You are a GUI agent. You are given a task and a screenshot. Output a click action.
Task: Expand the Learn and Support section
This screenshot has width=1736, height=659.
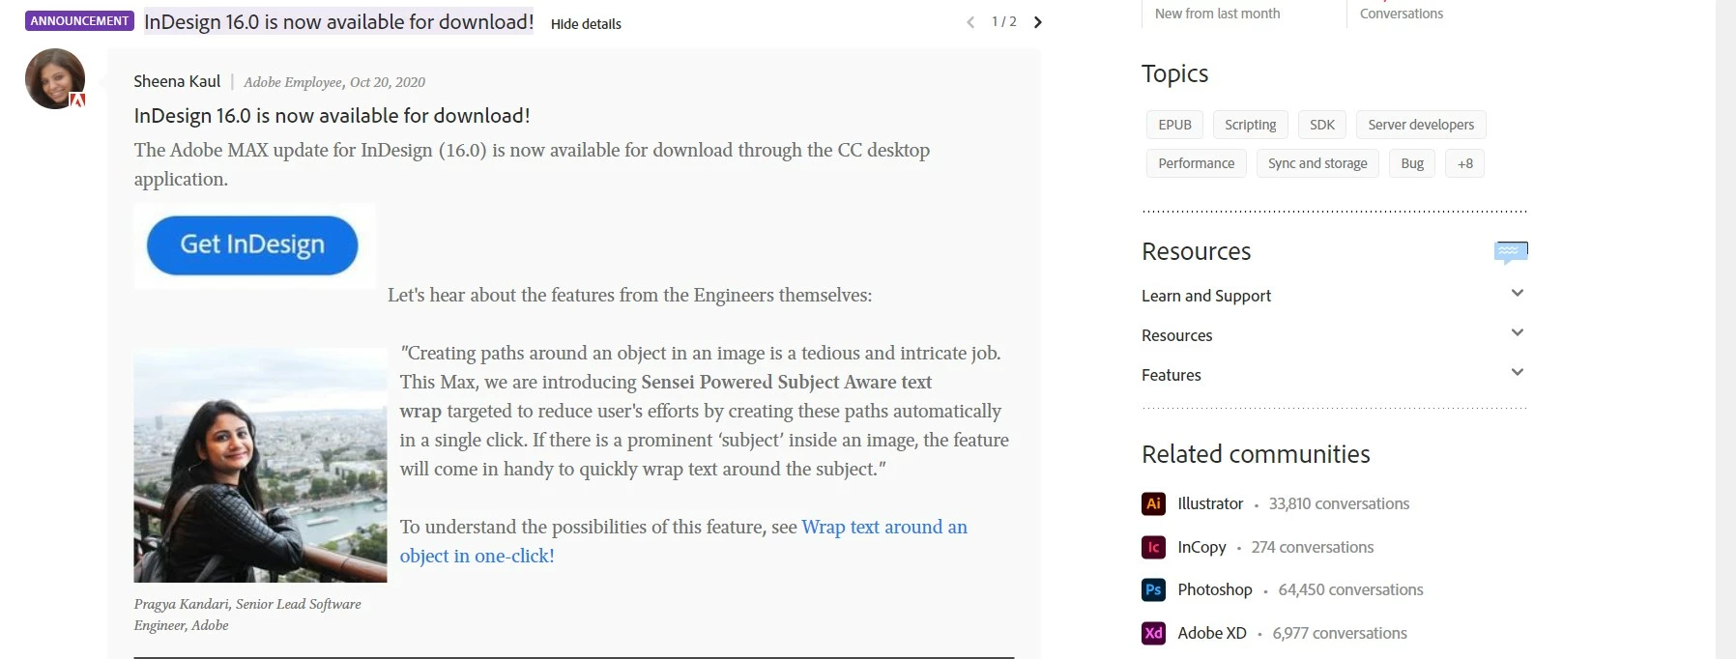(x=1334, y=296)
